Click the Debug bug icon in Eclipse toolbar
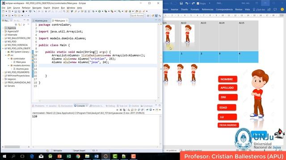Screen dimensions: 286x160 93,11
